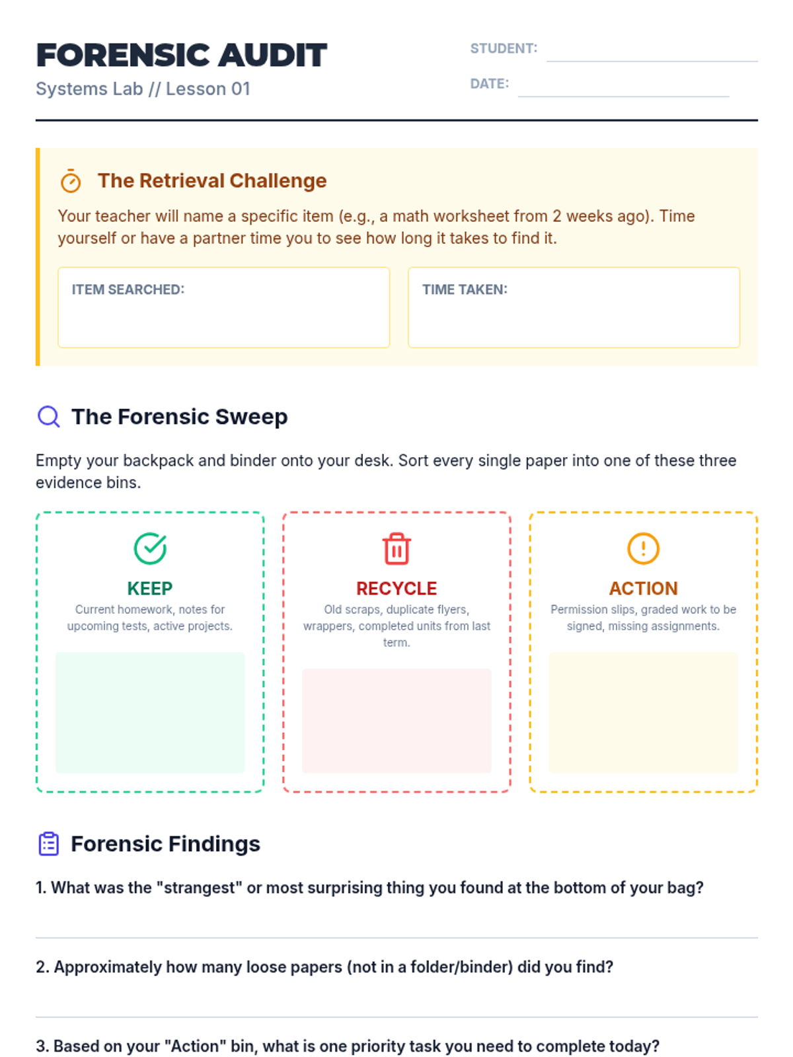Click the red trash can Recycle icon

click(x=397, y=548)
